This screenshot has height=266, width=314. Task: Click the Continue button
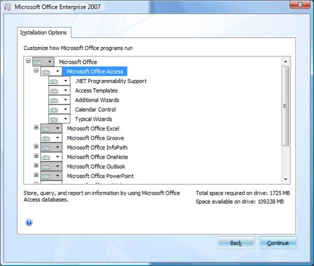pyautogui.click(x=278, y=243)
